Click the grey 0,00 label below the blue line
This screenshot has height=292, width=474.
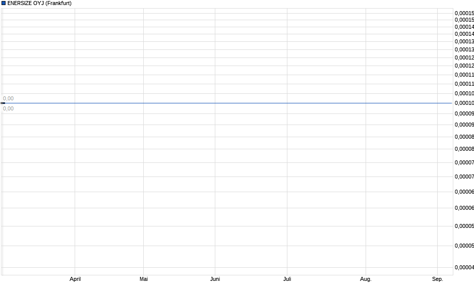point(8,109)
